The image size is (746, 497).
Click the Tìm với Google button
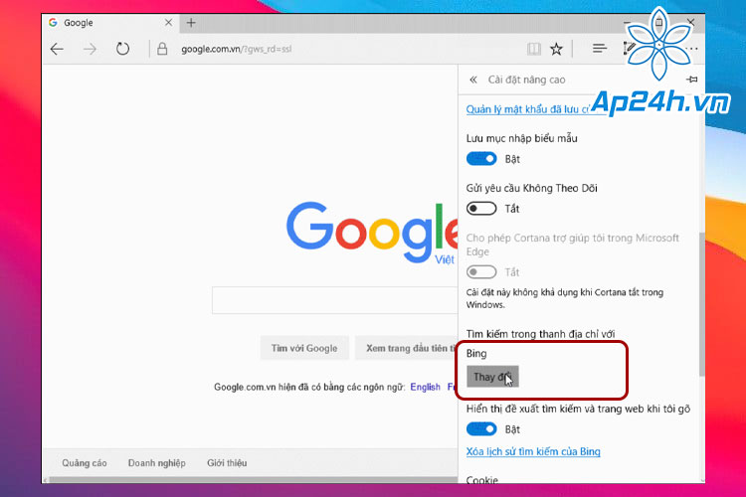(x=304, y=348)
